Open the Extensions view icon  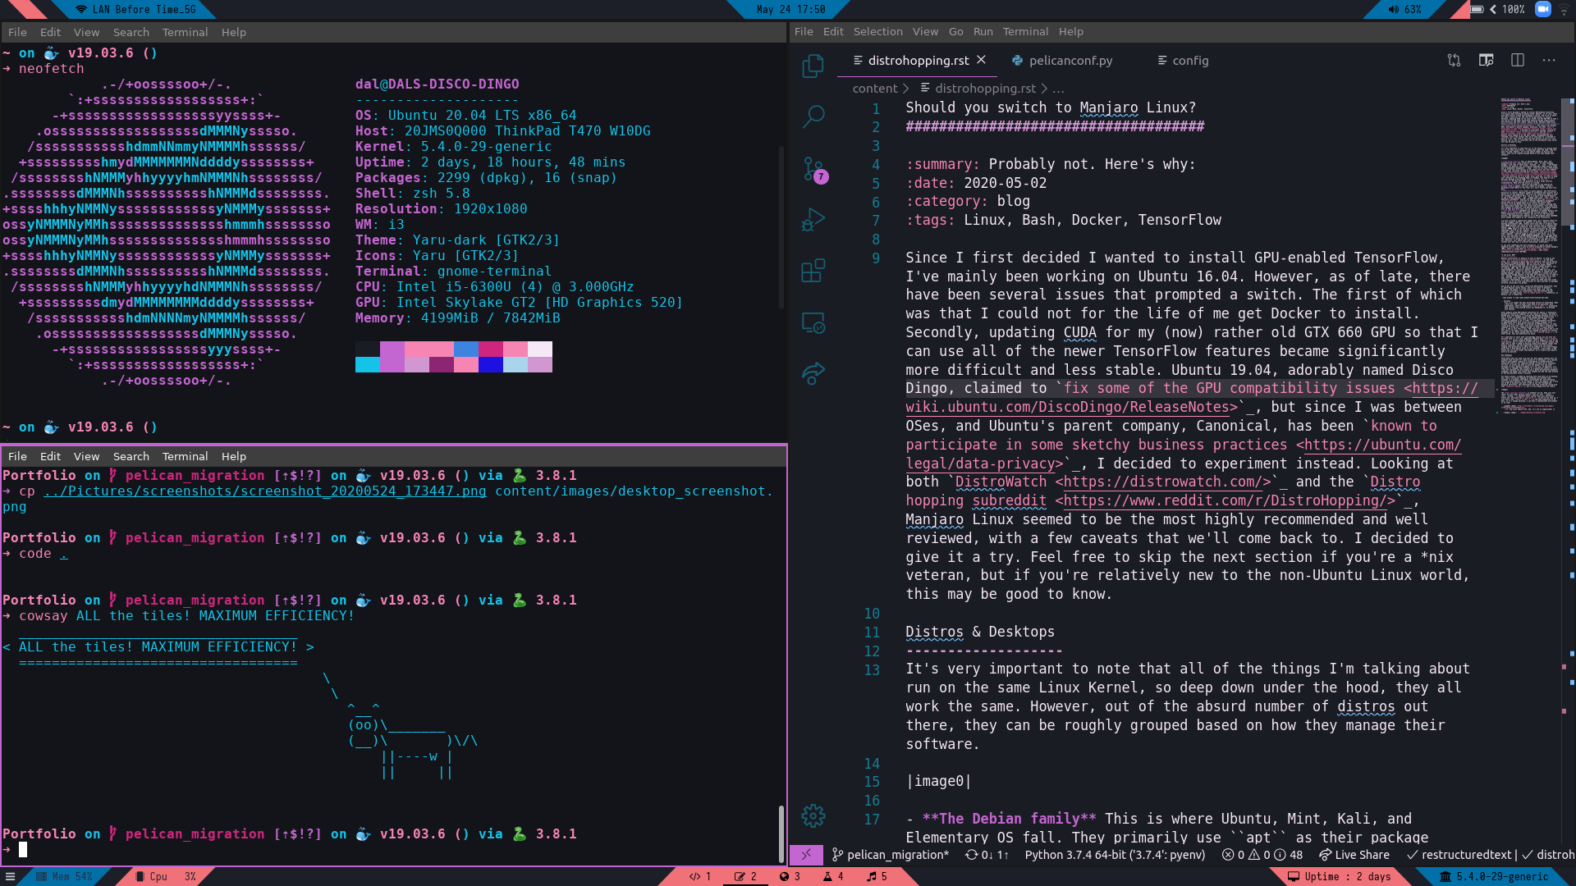click(813, 271)
